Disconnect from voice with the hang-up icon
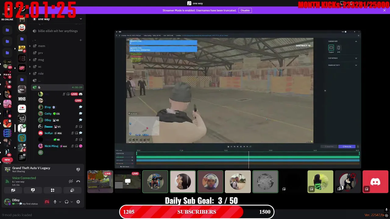This screenshot has width=390, height=219. (x=78, y=181)
